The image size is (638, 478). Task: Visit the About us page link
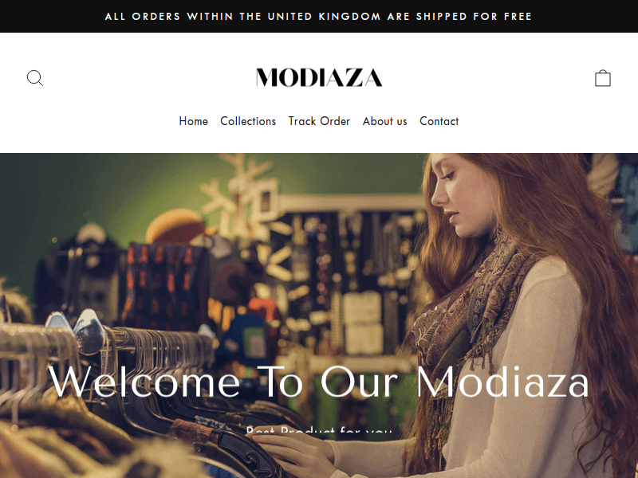point(385,121)
